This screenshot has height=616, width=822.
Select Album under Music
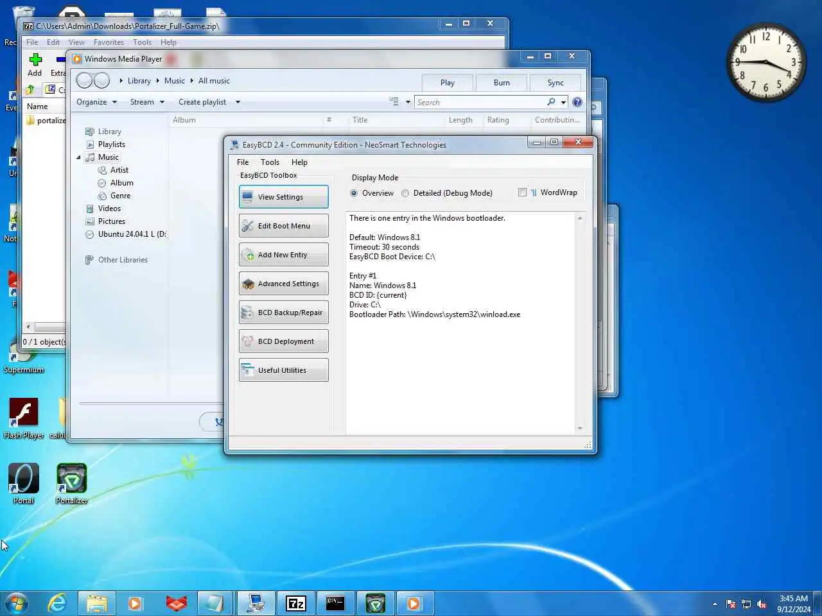pyautogui.click(x=121, y=183)
